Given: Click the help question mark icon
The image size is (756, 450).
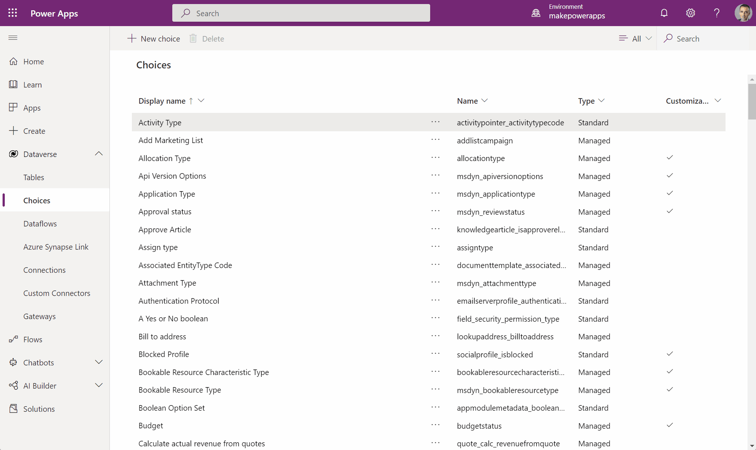Looking at the screenshot, I should tap(716, 13).
